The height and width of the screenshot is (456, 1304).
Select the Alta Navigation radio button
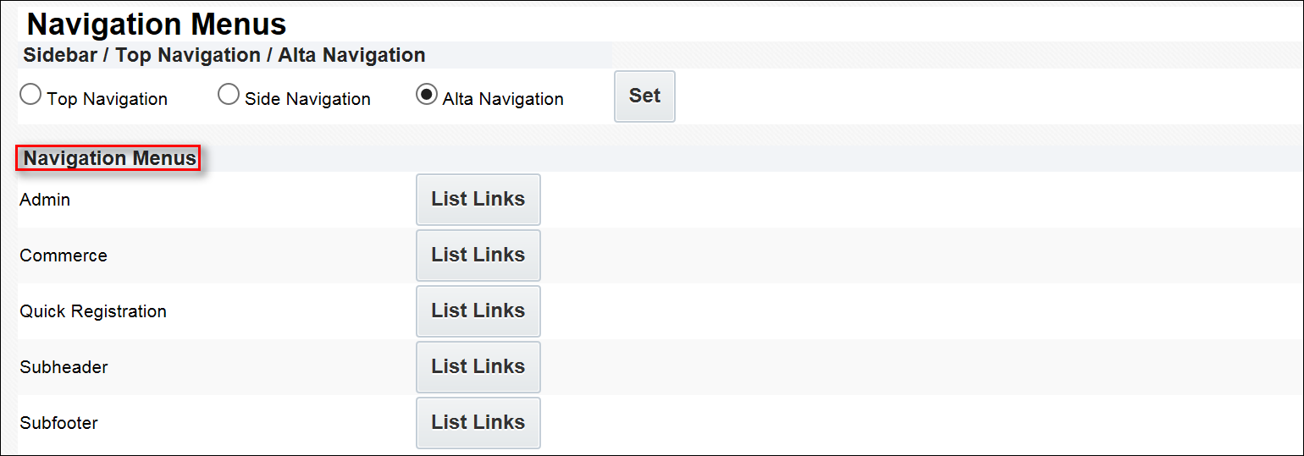[426, 96]
